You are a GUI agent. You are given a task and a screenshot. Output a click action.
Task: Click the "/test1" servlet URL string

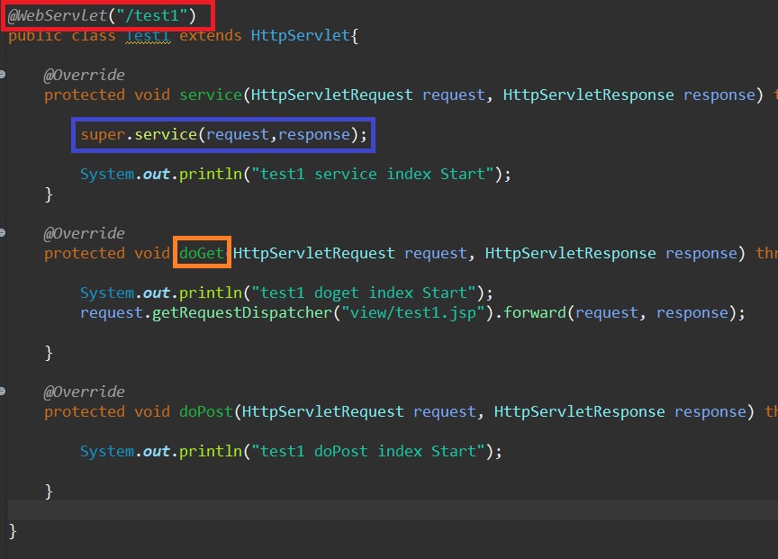pyautogui.click(x=152, y=15)
